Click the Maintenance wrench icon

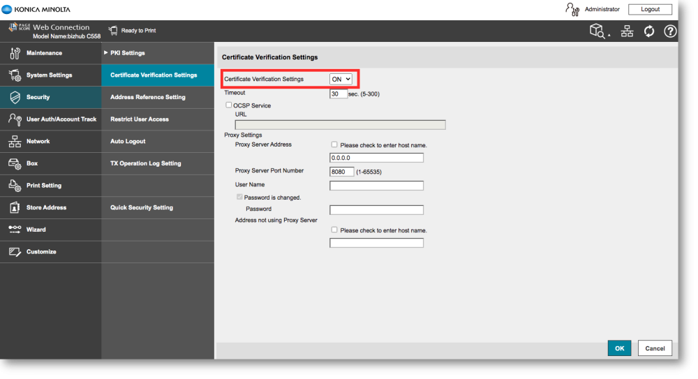click(x=15, y=53)
